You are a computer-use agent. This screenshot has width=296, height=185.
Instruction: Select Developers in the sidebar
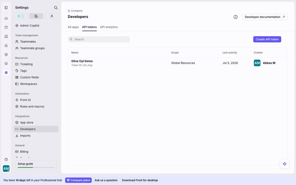click(36, 129)
